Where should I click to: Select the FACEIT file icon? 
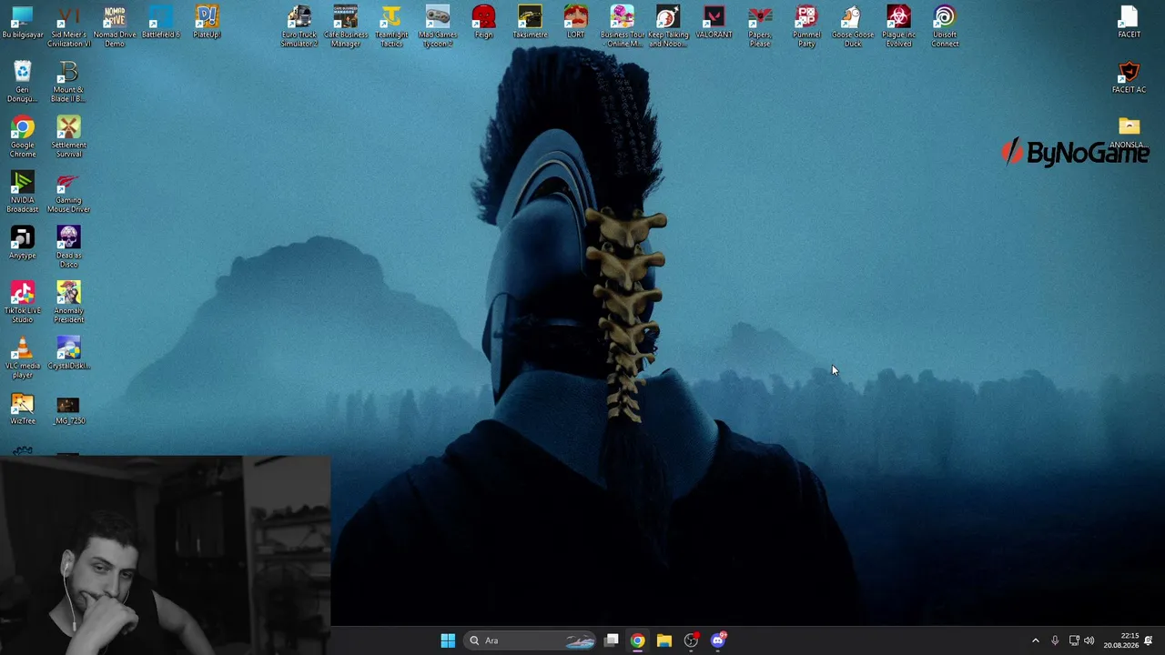[x=1129, y=23]
